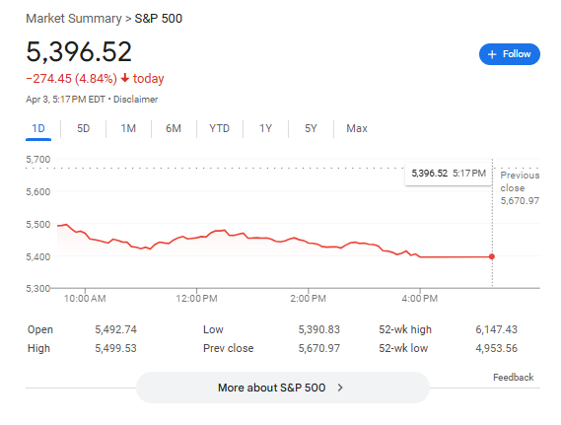The height and width of the screenshot is (425, 561).
Task: Click the chevron arrow after More about S&P 500
Action: point(340,388)
